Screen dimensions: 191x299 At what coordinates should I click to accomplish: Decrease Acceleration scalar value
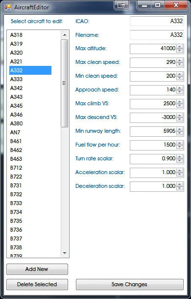(x=180, y=175)
